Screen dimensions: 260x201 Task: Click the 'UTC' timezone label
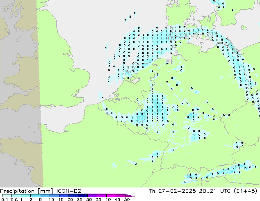click(x=225, y=191)
